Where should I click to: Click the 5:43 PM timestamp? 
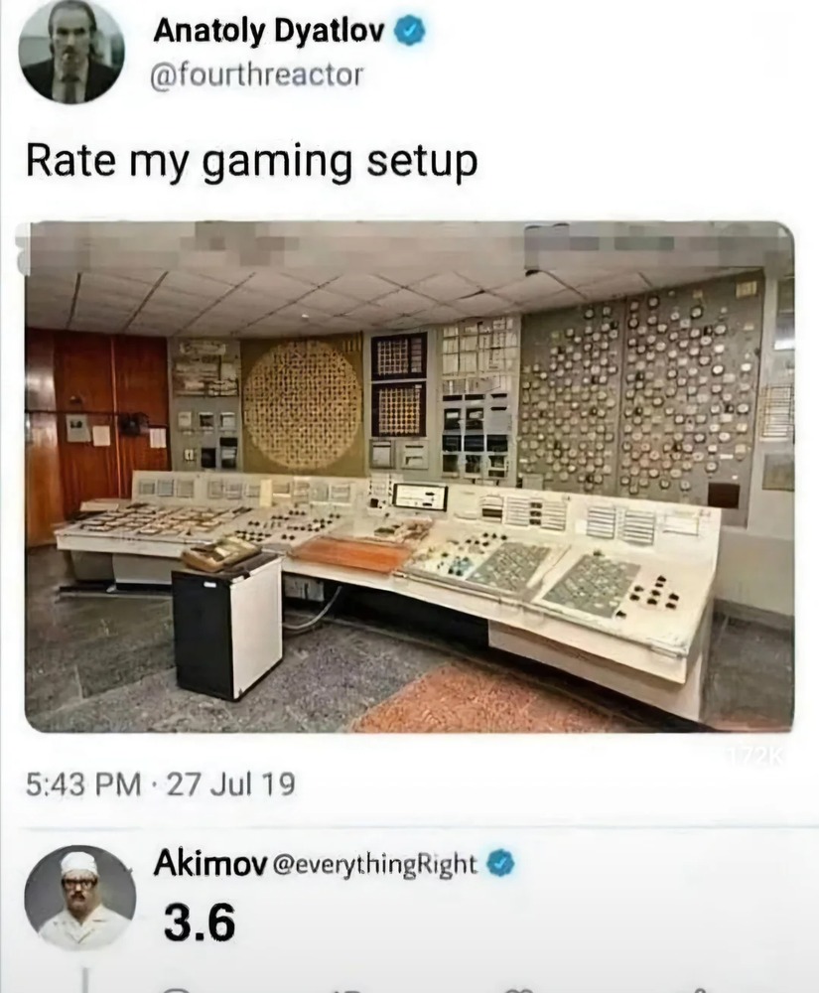pos(83,784)
